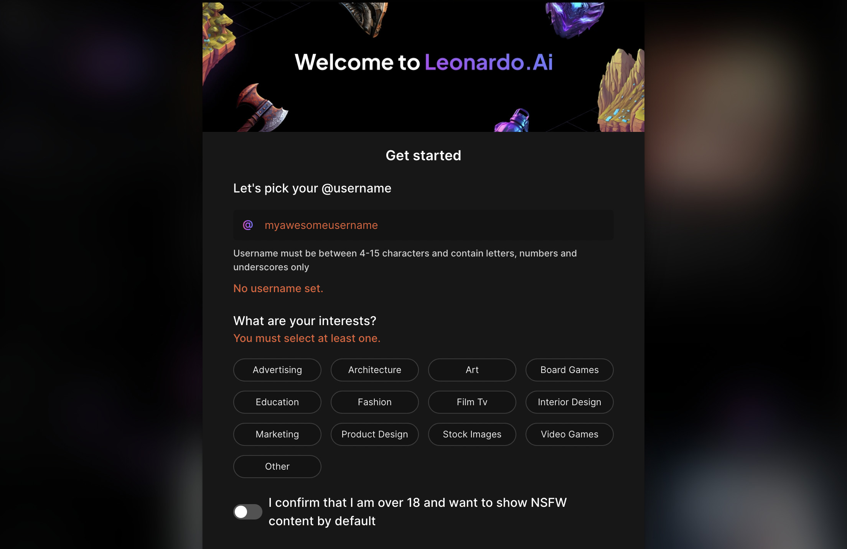Select the Video Games interest tag
This screenshot has width=847, height=549.
pyautogui.click(x=569, y=434)
